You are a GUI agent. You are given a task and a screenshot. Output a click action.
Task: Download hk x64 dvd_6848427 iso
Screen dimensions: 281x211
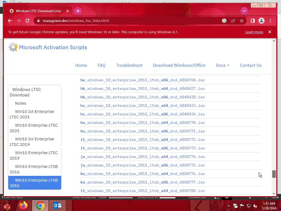(x=143, y=88)
